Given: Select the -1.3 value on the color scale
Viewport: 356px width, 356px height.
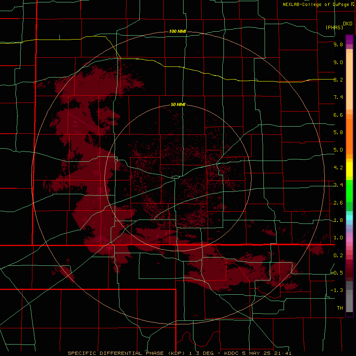Looking at the screenshot, I should (x=337, y=290).
